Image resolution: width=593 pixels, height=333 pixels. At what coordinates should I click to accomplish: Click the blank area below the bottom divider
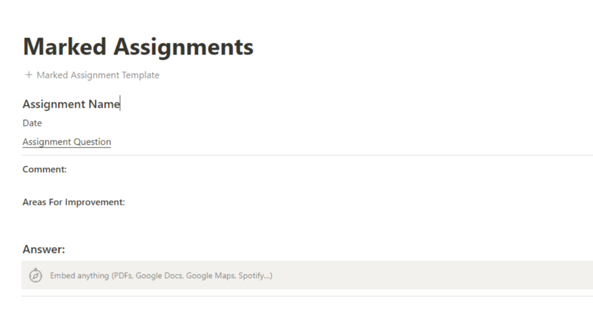pyautogui.click(x=295, y=315)
